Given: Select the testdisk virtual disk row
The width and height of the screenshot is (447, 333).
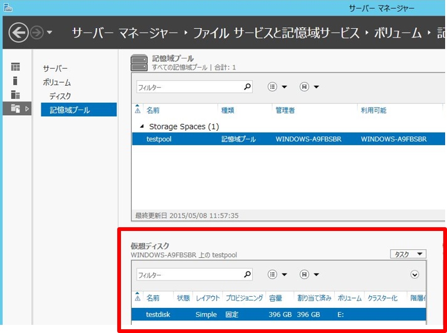Looking at the screenshot, I should click(x=158, y=314).
